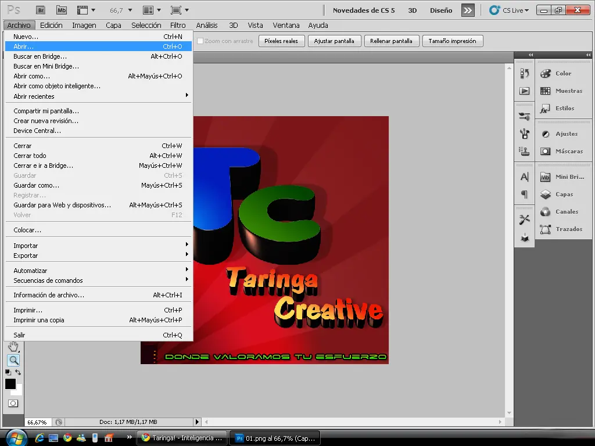Open the Estilos fx panel icon

tap(545, 109)
